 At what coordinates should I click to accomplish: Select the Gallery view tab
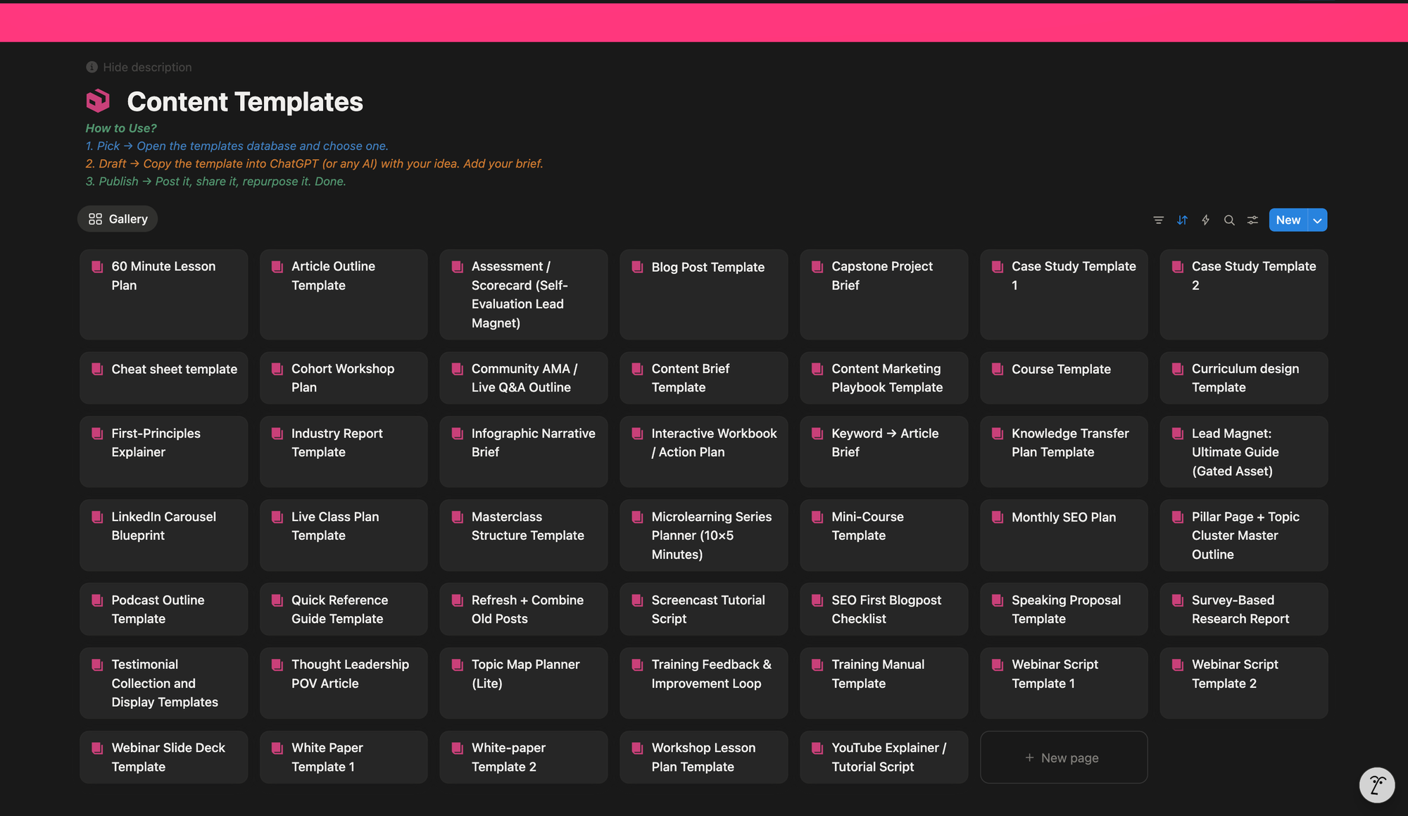click(x=118, y=219)
